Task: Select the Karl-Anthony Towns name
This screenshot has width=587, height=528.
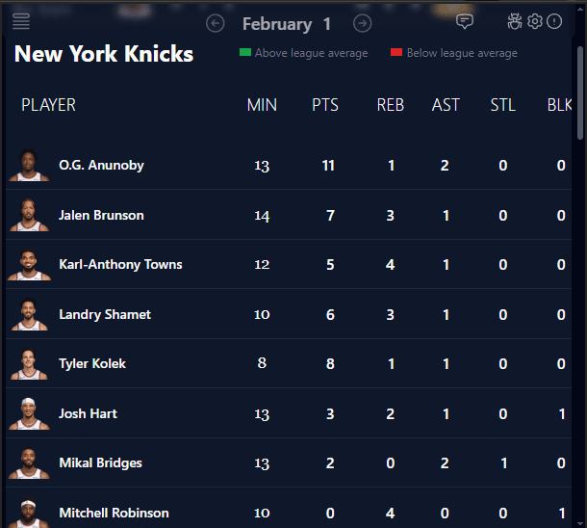Action: tap(120, 264)
